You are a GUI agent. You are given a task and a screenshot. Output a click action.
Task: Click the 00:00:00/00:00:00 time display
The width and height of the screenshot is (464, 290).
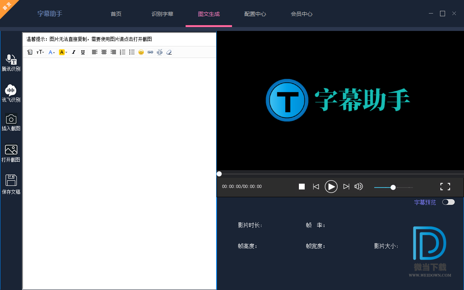pos(242,186)
